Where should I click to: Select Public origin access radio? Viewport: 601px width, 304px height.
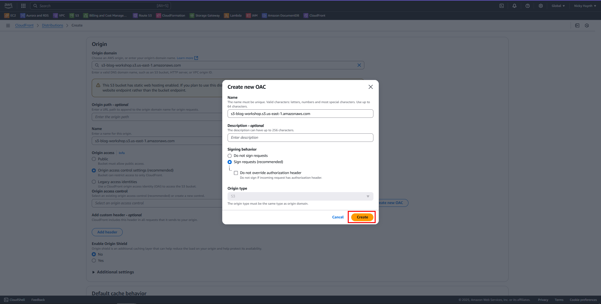94,159
